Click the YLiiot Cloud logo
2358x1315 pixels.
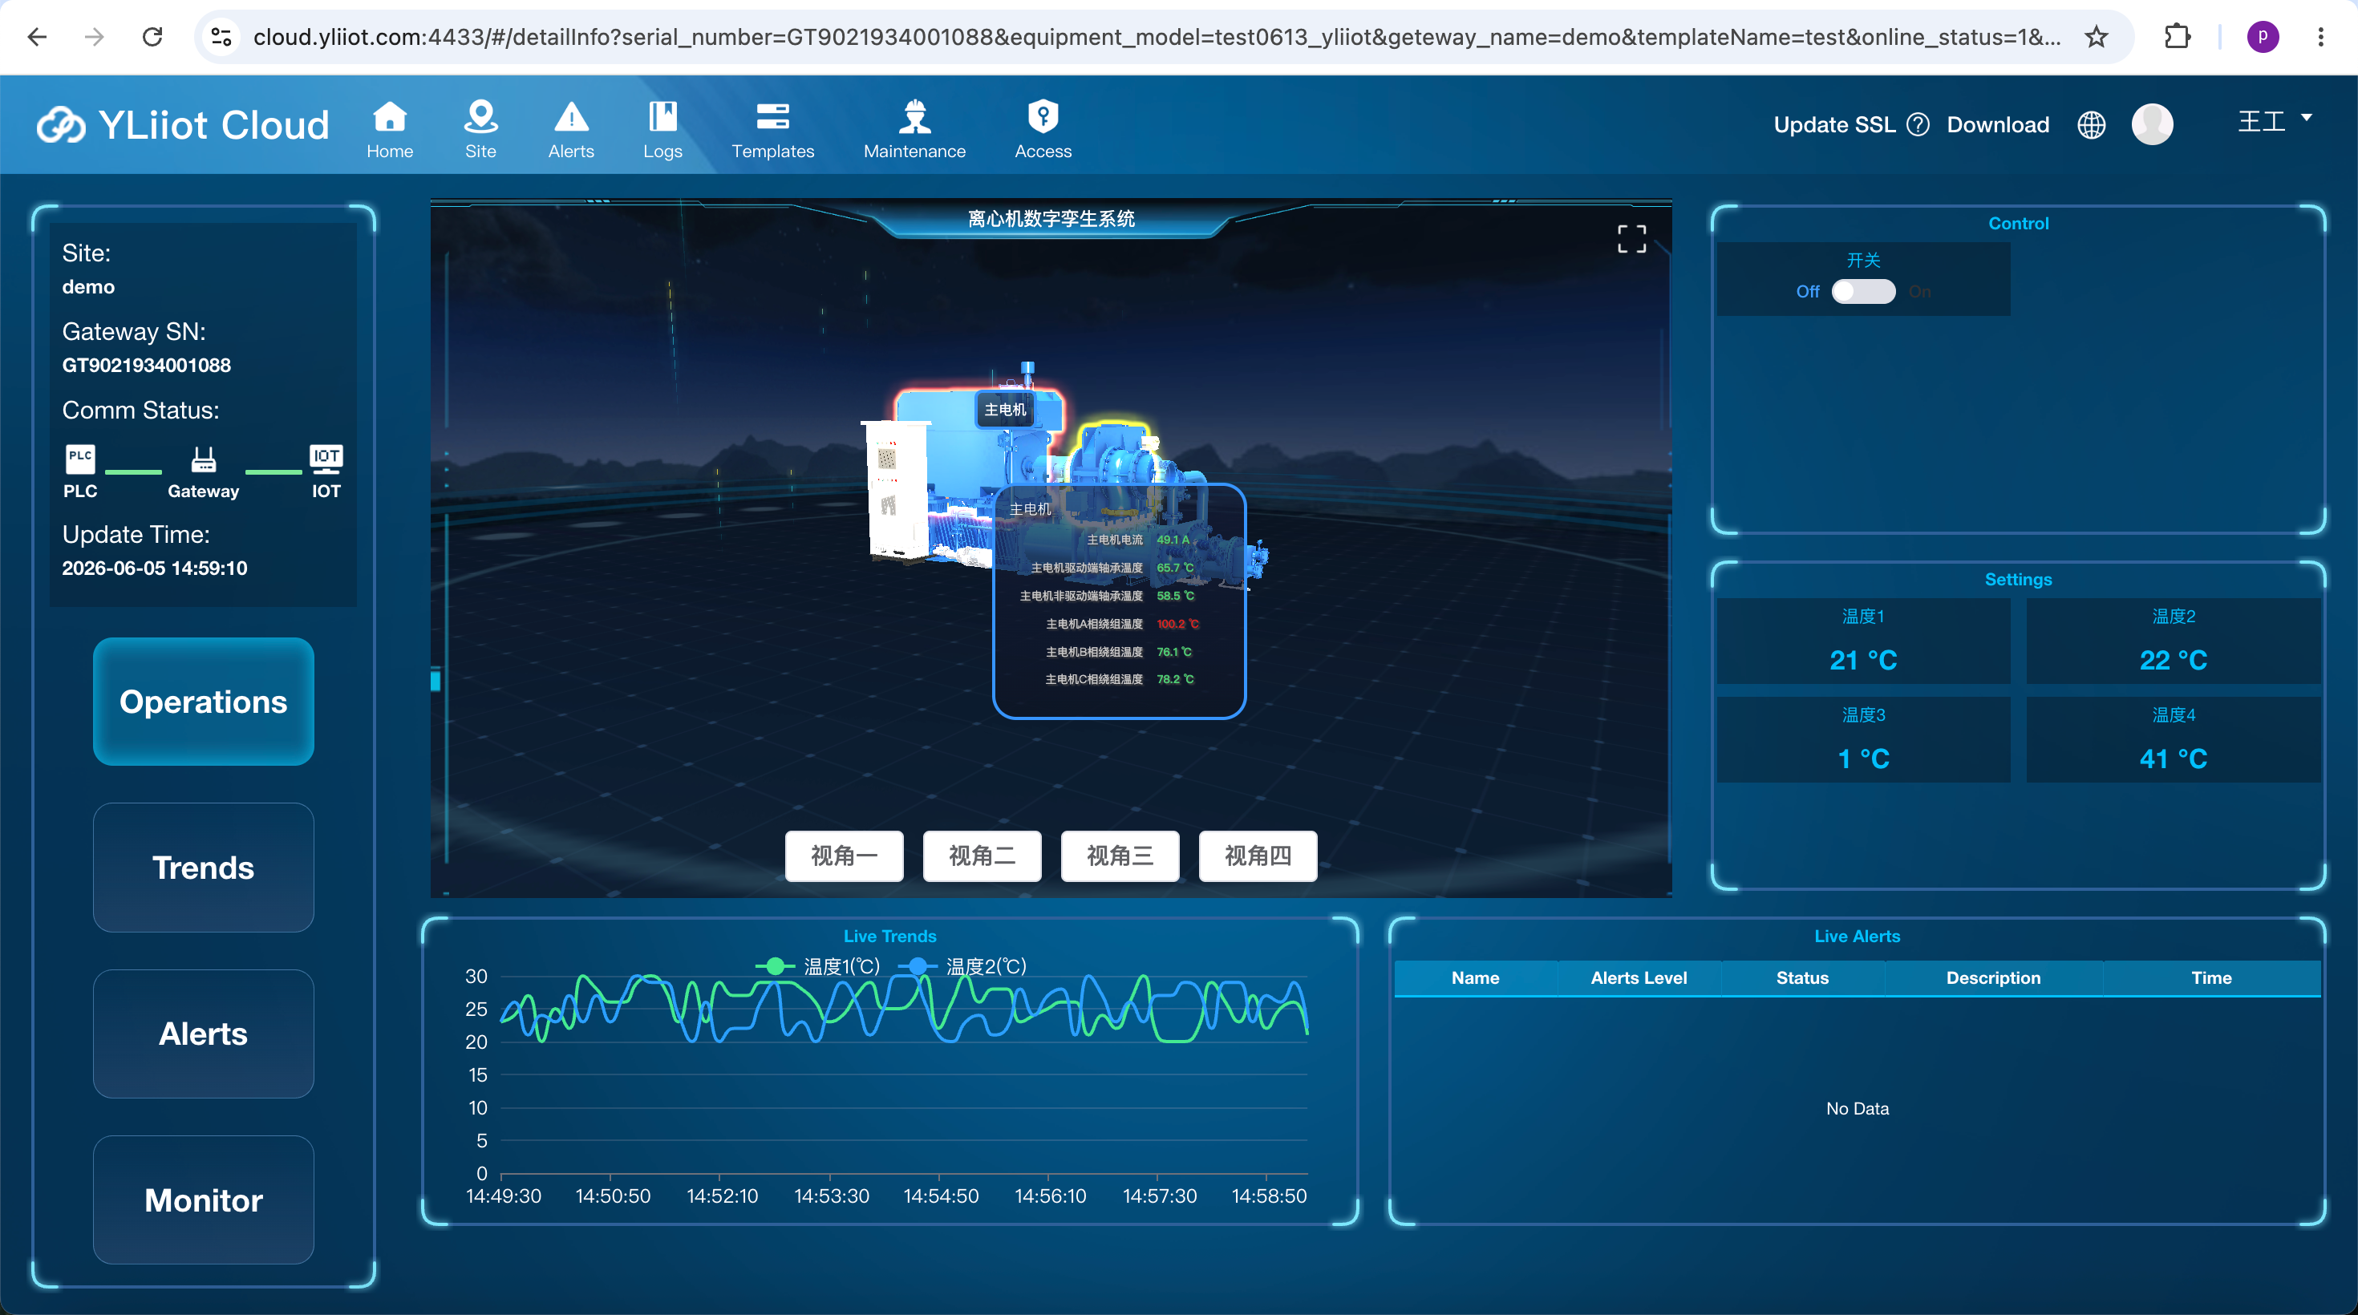click(182, 124)
